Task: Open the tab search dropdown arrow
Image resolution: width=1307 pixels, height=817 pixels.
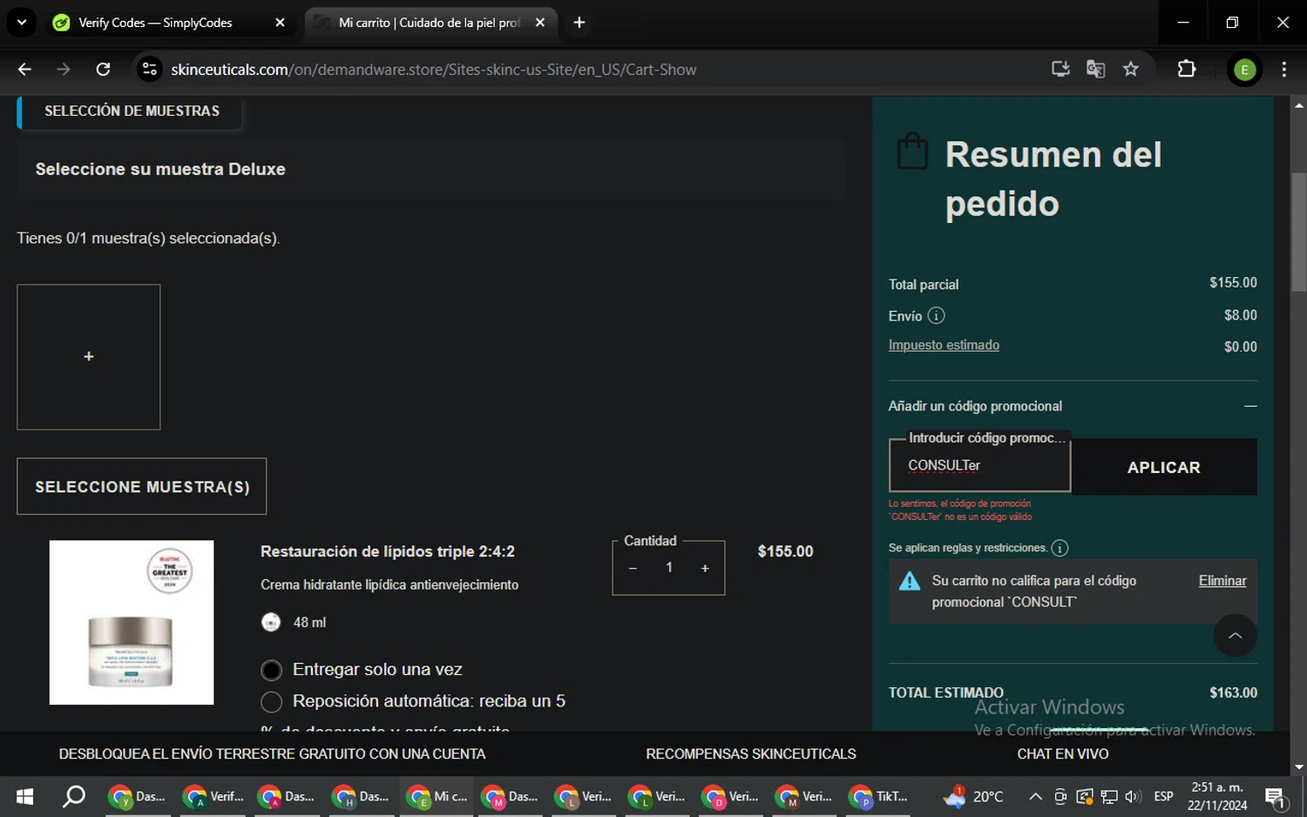Action: 22,23
